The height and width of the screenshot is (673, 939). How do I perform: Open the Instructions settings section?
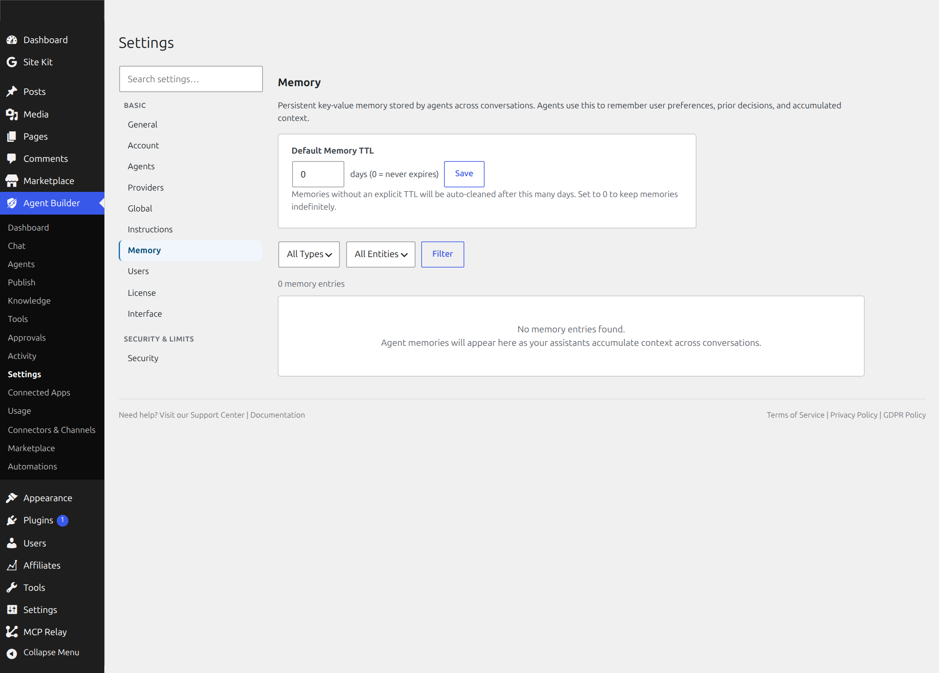(190, 230)
